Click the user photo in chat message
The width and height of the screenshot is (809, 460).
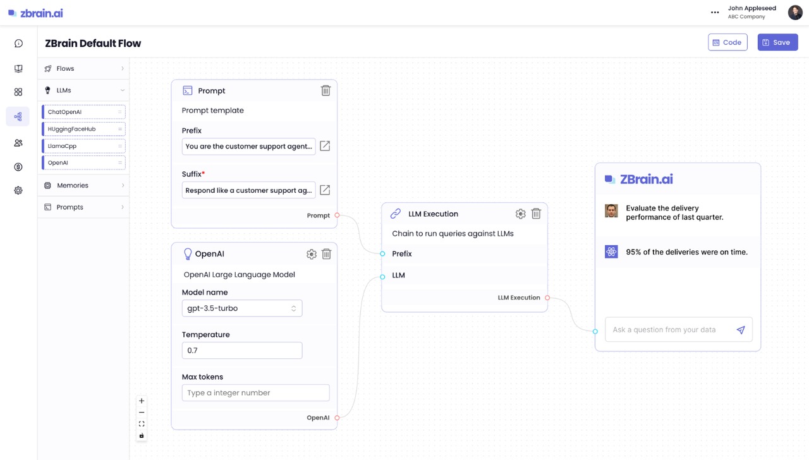[x=611, y=211]
